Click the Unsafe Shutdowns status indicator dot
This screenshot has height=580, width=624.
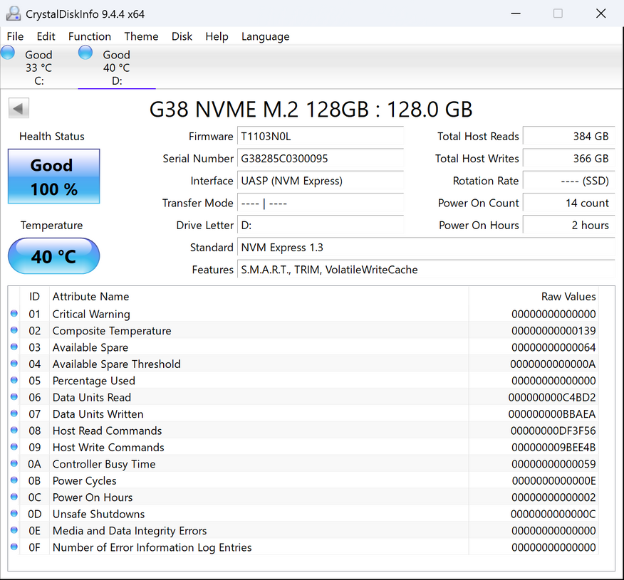(14, 514)
